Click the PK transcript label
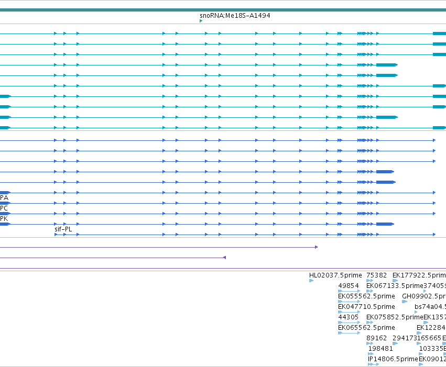 (x=4, y=219)
